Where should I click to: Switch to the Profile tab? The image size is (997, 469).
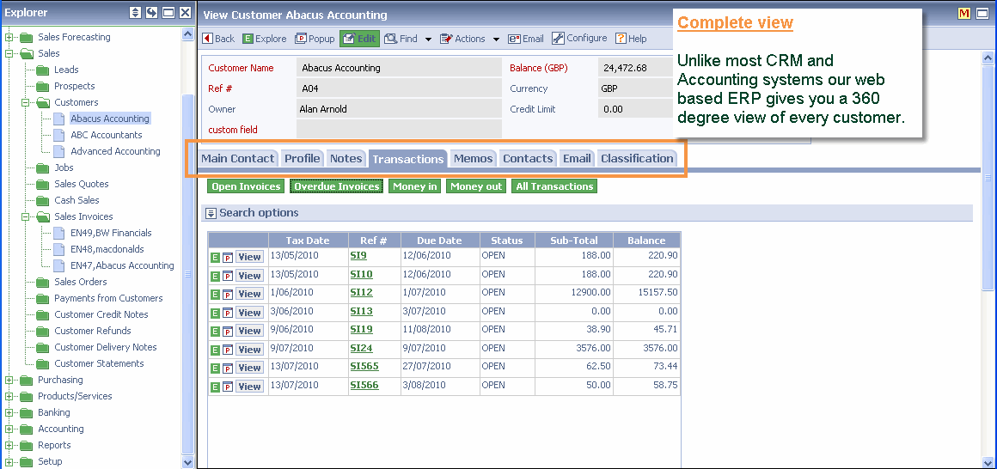click(x=302, y=158)
